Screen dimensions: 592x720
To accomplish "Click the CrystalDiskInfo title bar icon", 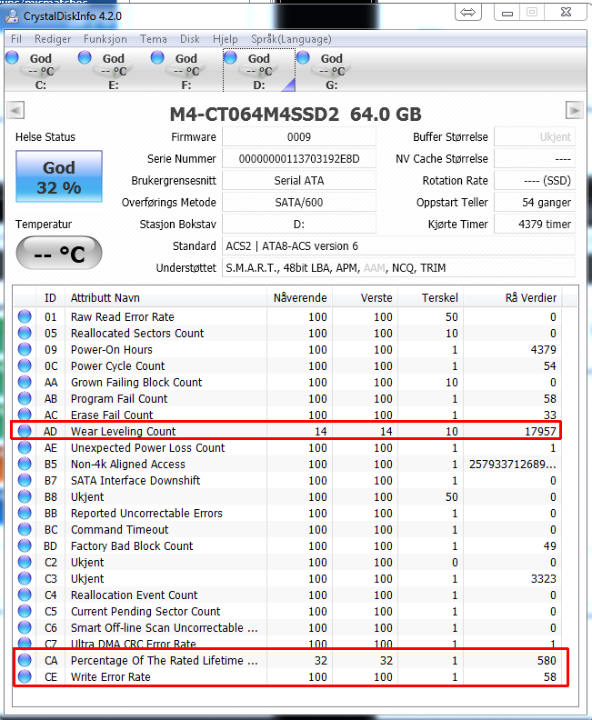I will coord(12,16).
